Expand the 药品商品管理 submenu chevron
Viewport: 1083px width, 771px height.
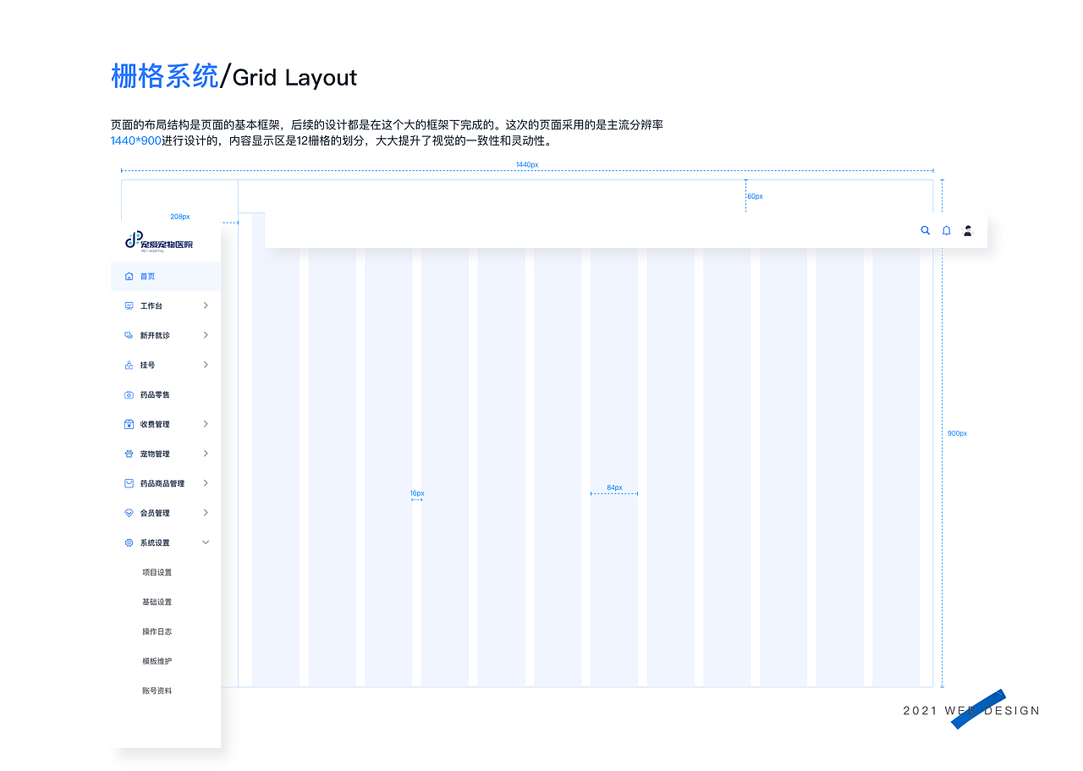pos(206,482)
